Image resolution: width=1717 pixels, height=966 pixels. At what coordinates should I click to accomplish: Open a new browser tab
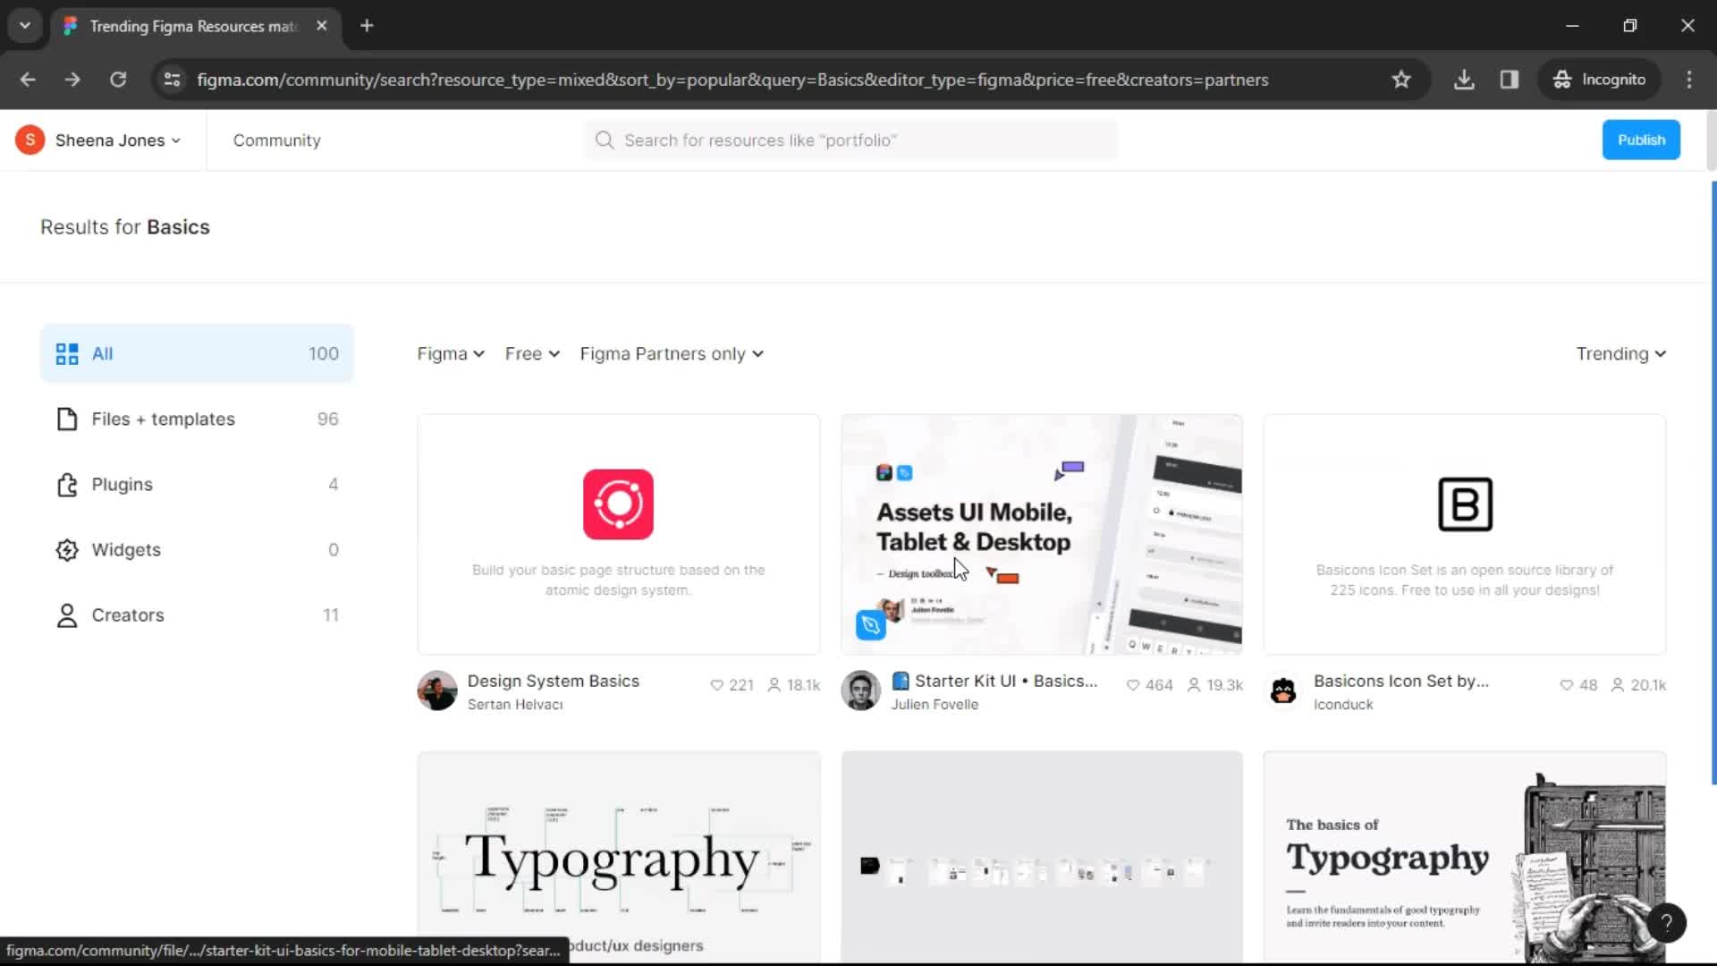[367, 26]
